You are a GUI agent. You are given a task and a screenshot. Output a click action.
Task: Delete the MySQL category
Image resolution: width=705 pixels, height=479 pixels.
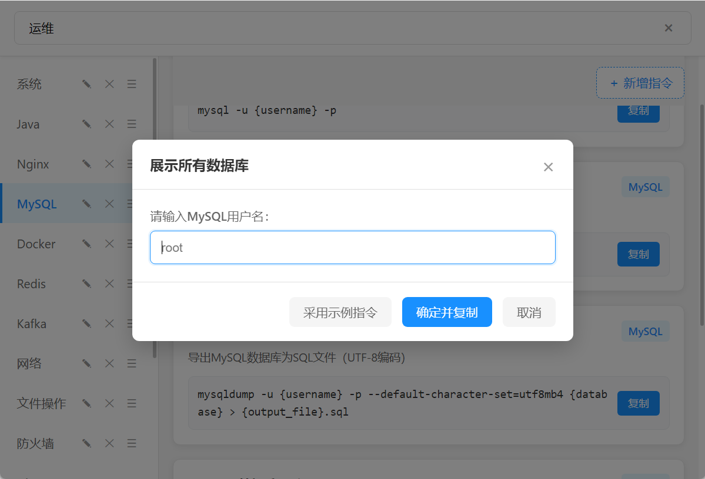tap(109, 204)
